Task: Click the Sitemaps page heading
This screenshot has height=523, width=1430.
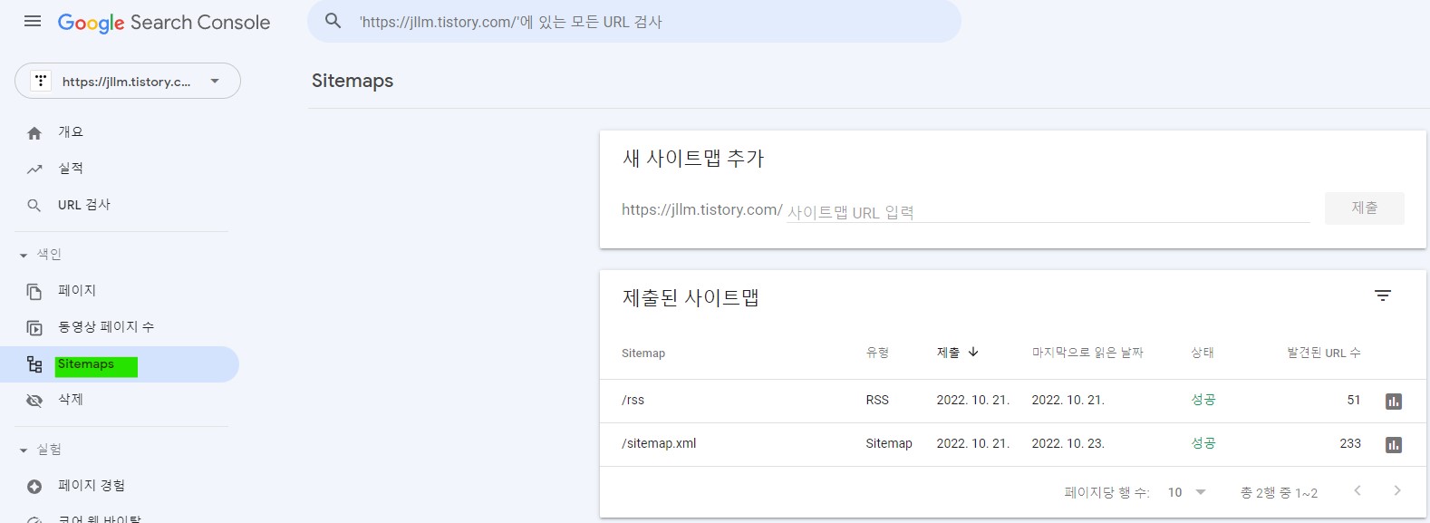Action: [353, 81]
